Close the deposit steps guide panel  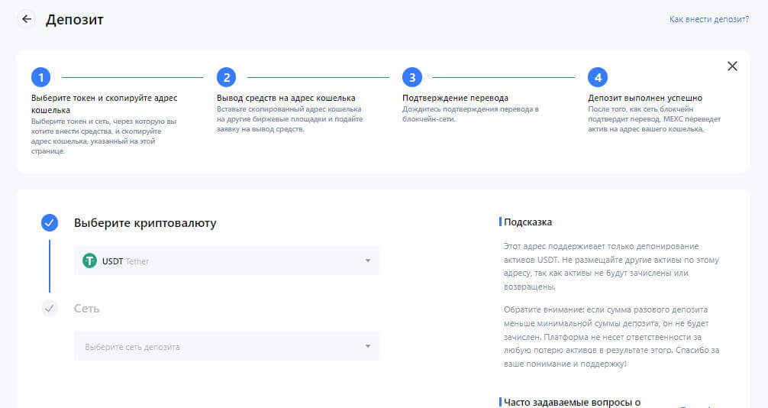[732, 66]
